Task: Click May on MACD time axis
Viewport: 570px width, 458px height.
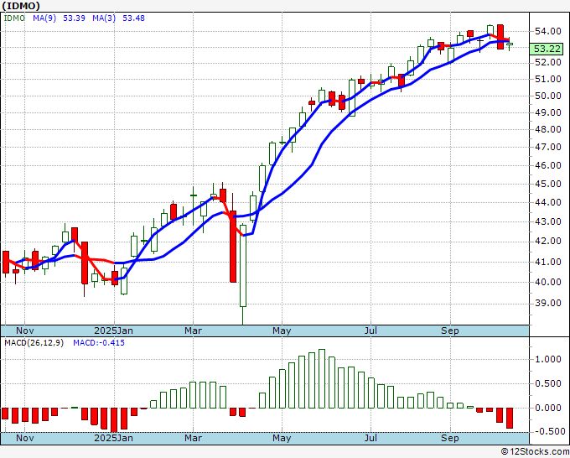Action: (x=282, y=439)
